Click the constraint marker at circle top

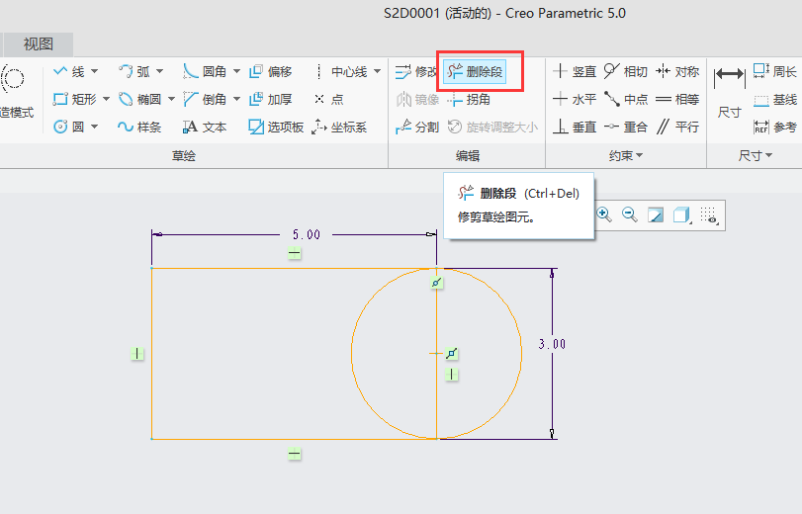click(x=436, y=283)
